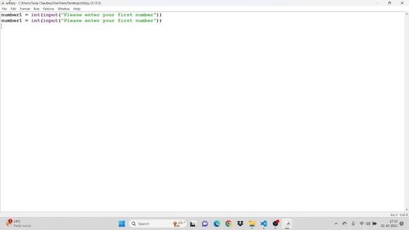Open the notification center badge
The width and height of the screenshot is (409, 230).
click(402, 224)
